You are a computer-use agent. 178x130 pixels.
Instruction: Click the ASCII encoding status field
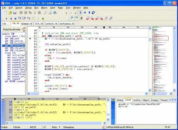point(33,127)
